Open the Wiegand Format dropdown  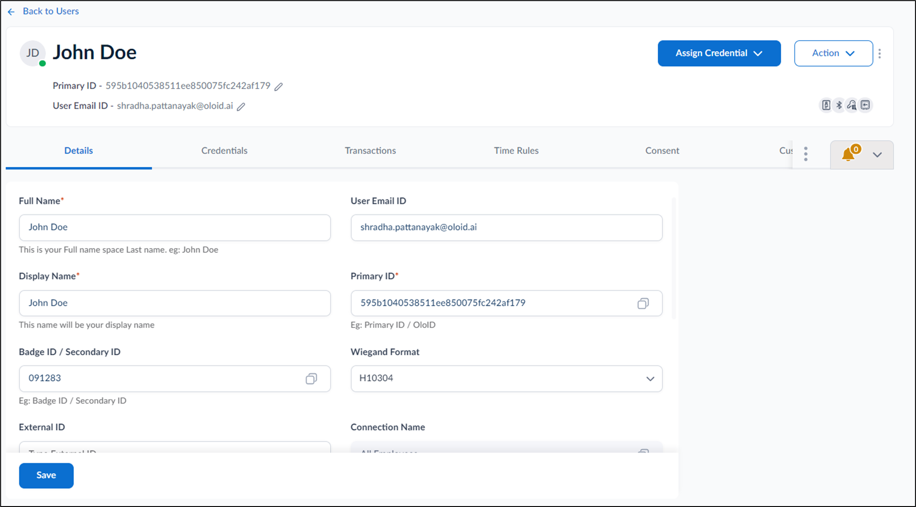506,379
